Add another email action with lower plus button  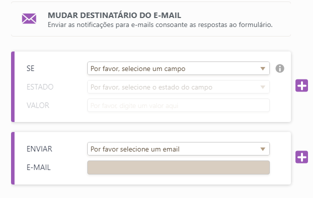[301, 157]
